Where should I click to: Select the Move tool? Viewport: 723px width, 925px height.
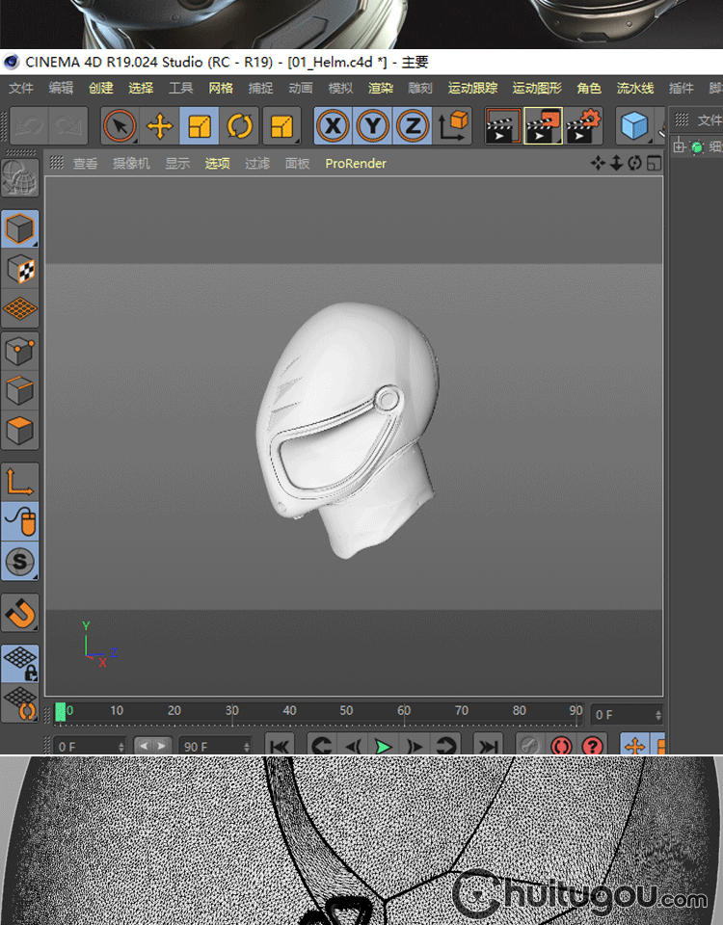(x=159, y=125)
